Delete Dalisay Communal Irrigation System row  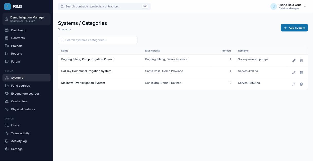301,72
